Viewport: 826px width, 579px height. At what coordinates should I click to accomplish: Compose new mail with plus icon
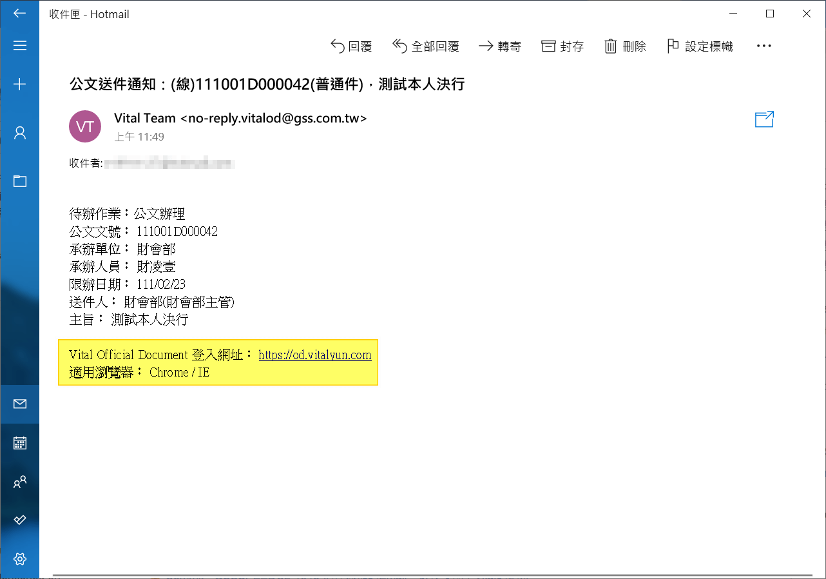click(19, 84)
